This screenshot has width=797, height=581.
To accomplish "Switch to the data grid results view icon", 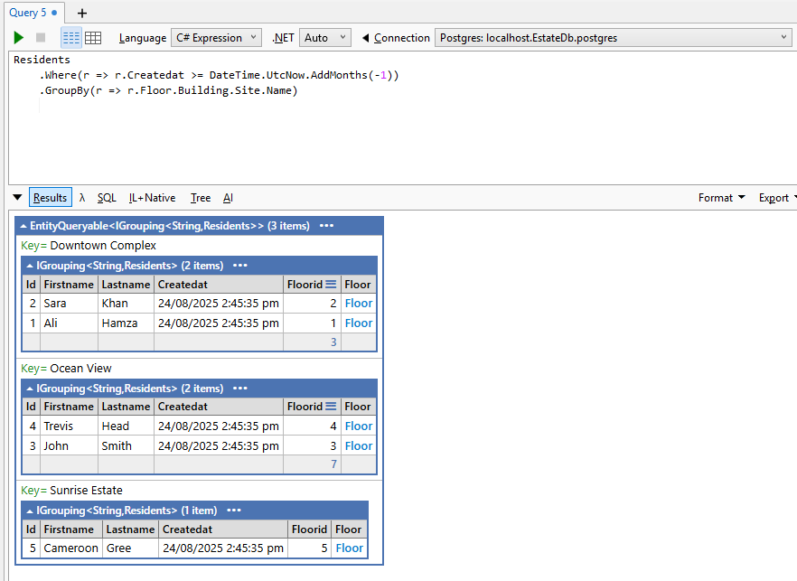I will (94, 37).
